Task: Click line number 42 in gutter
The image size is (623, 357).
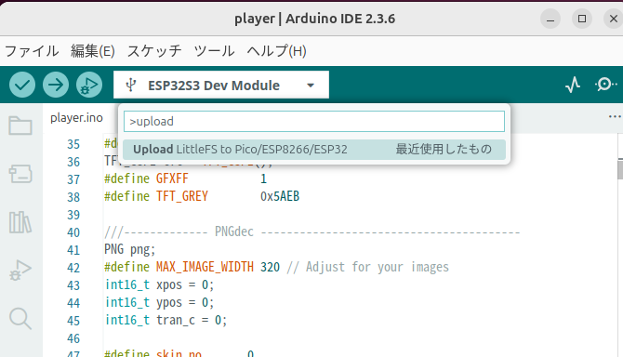Action: coord(73,268)
